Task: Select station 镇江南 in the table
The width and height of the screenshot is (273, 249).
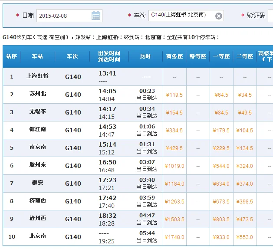Action: (38, 129)
